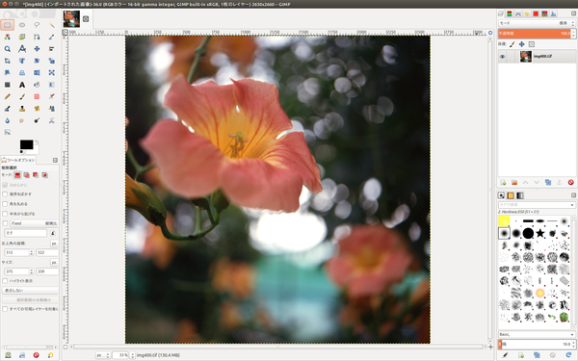This screenshot has width=578, height=361.
Task: Set selection mode to Add
Action: point(27,175)
